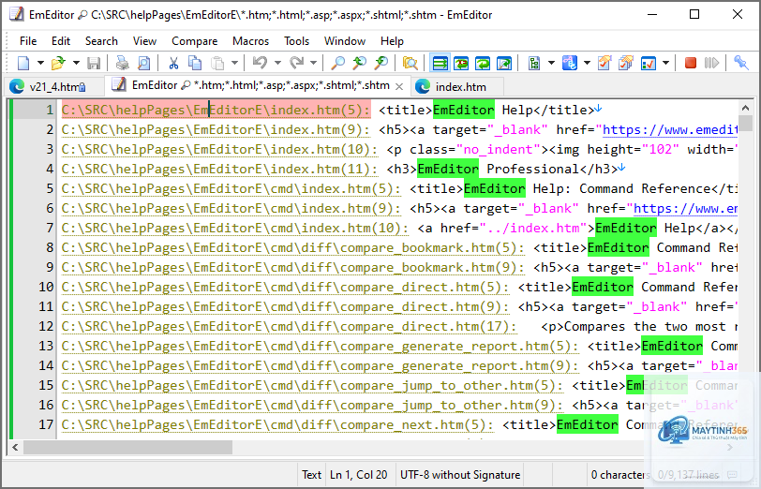761x489 pixels.
Task: Click the Redo arrow icon
Action: coord(296,63)
